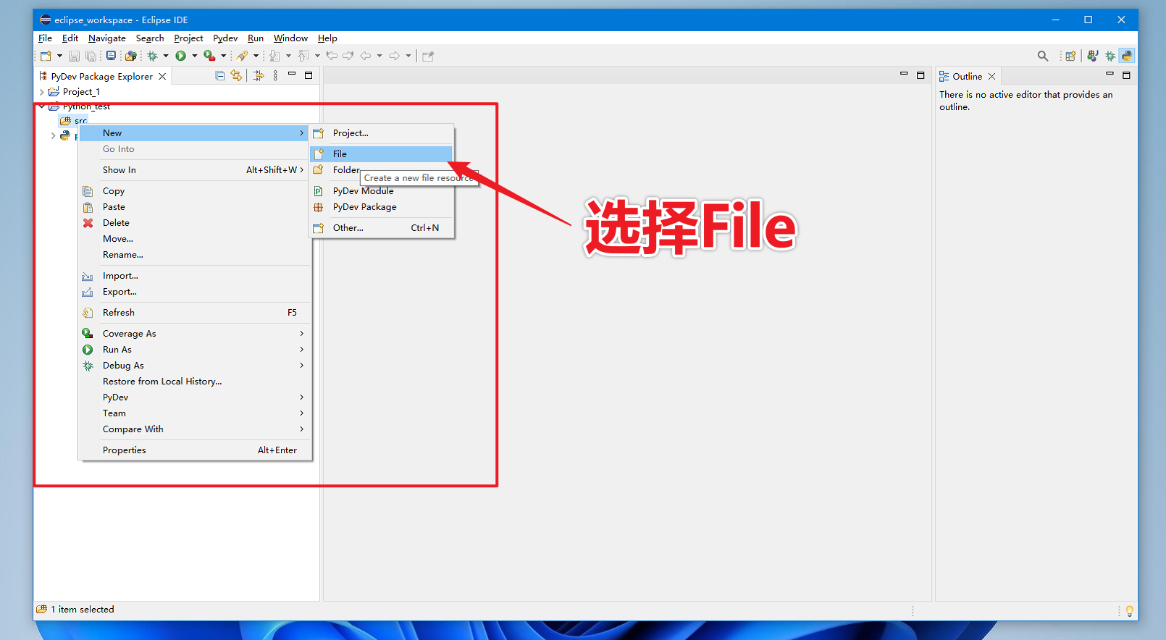1166x640 pixels.
Task: Click the Run External Tools toolbar icon
Action: click(x=209, y=56)
